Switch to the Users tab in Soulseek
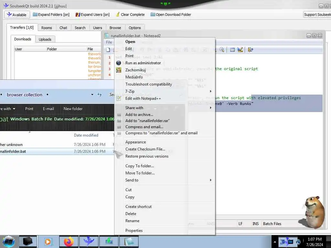This screenshot has height=248, width=331. (x=98, y=28)
